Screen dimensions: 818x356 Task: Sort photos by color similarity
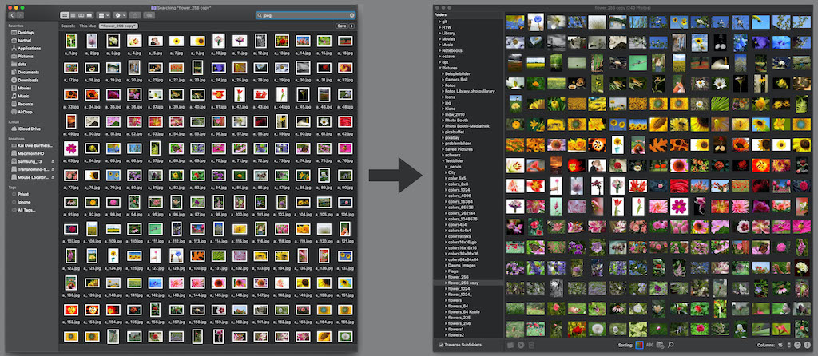pyautogui.click(x=640, y=345)
